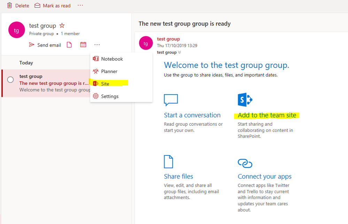Click heading 'The new test group group is ready'
The width and height of the screenshot is (348, 224).
[x=185, y=24]
